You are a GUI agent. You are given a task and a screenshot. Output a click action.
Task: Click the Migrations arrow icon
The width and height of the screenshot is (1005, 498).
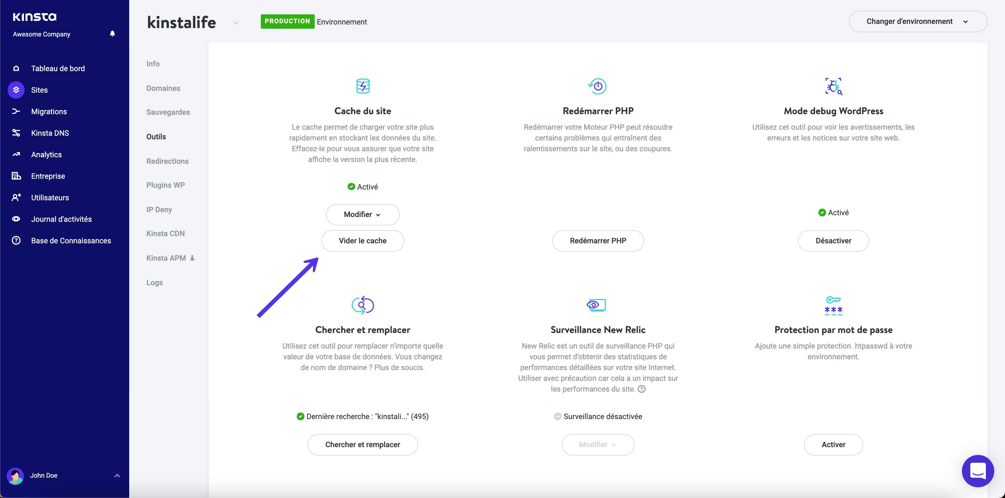click(16, 111)
